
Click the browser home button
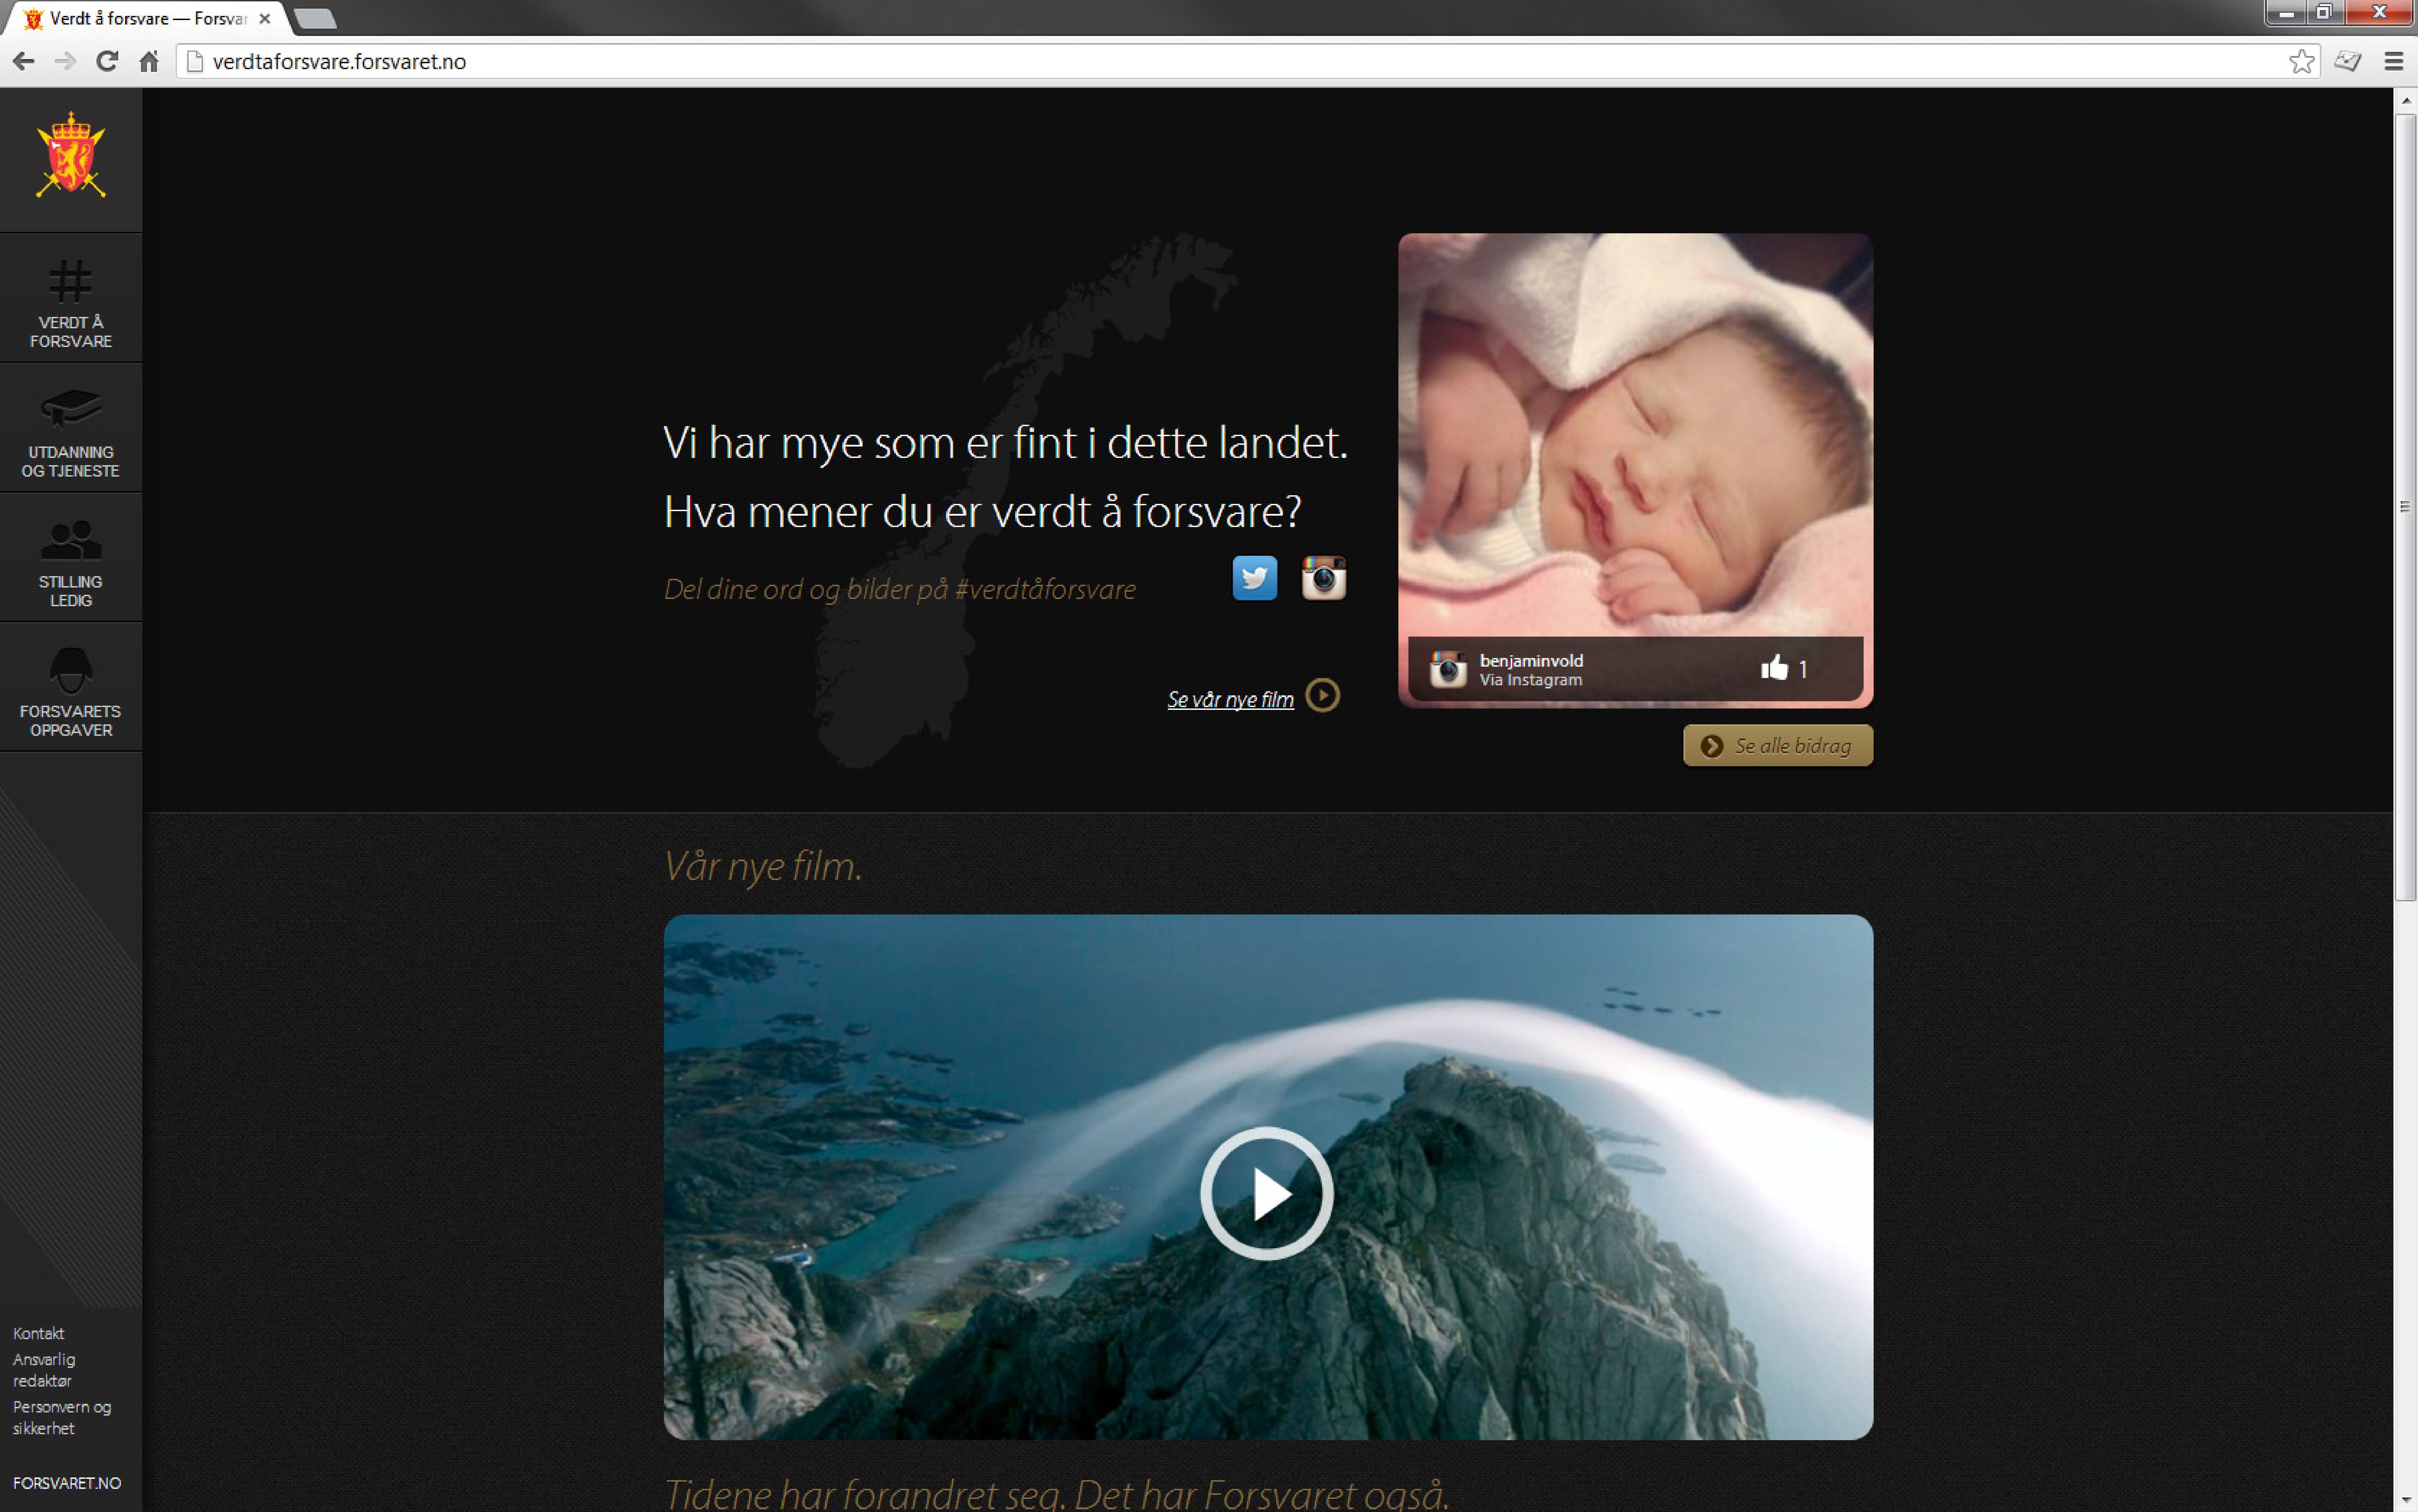click(x=149, y=62)
